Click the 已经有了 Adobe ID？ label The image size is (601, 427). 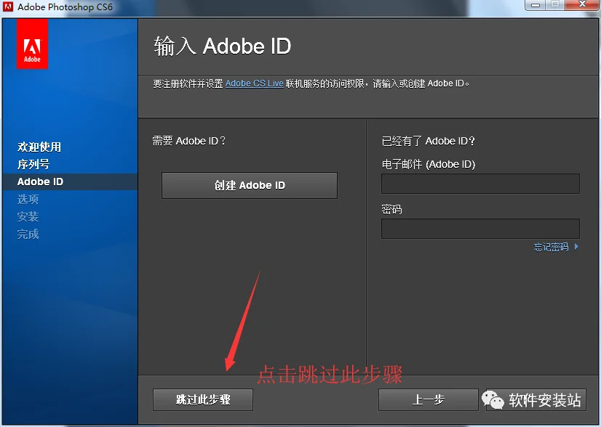(428, 141)
